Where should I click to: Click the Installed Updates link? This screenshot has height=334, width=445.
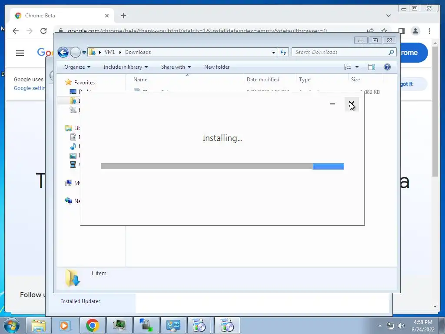point(80,301)
